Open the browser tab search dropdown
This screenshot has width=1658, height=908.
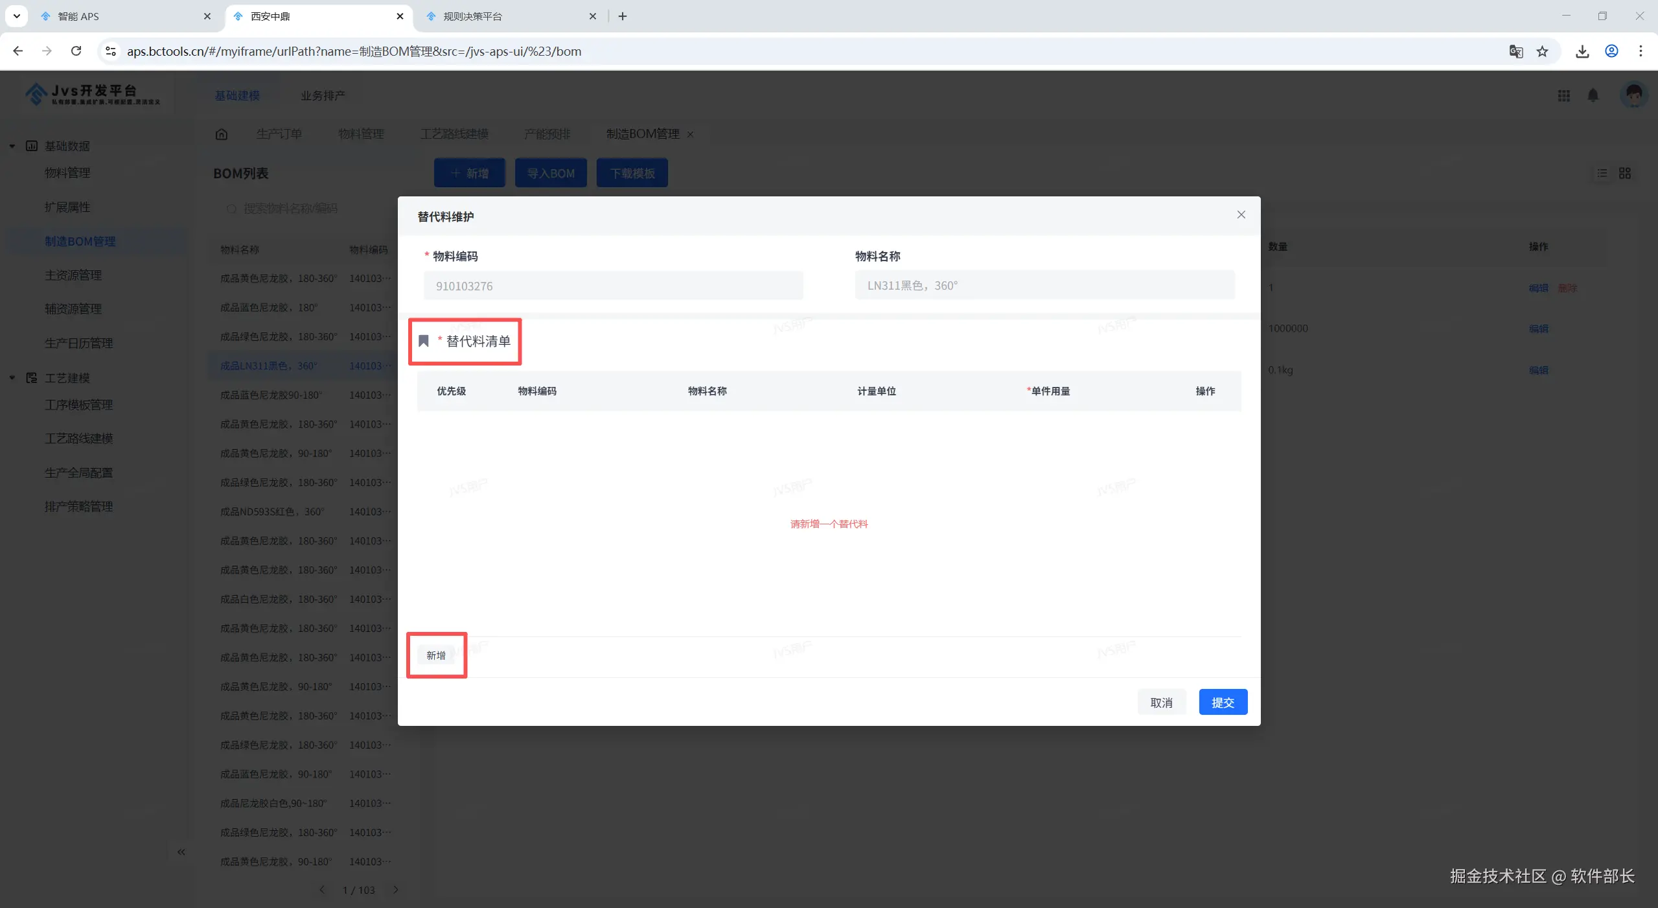(16, 16)
